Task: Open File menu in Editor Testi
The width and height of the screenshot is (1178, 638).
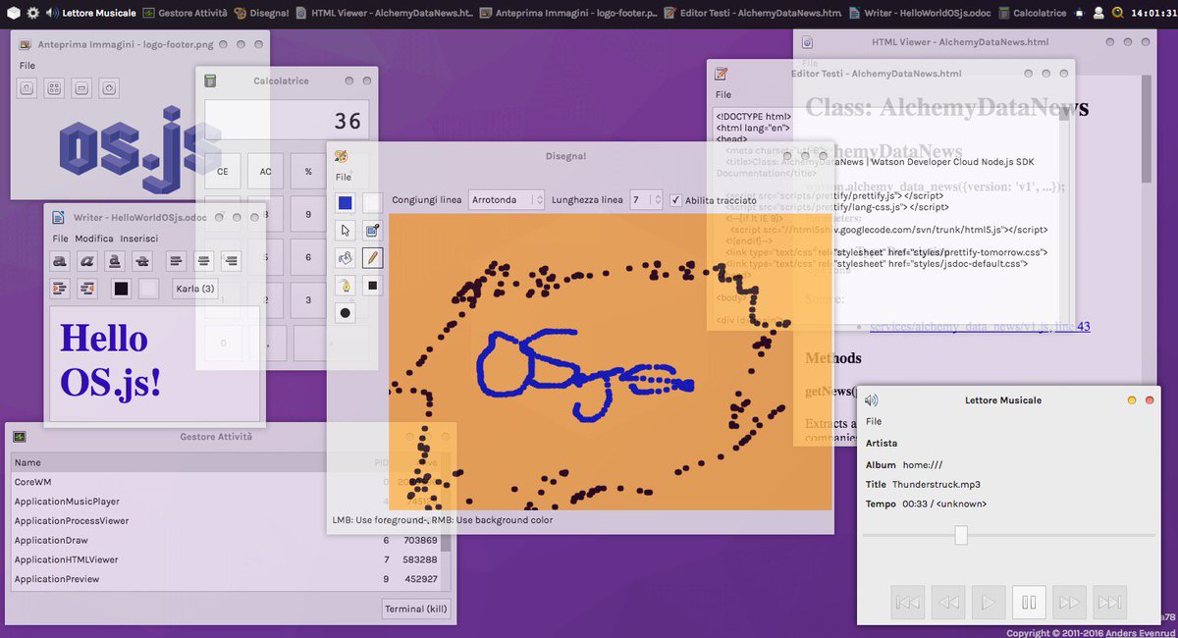Action: (x=723, y=95)
